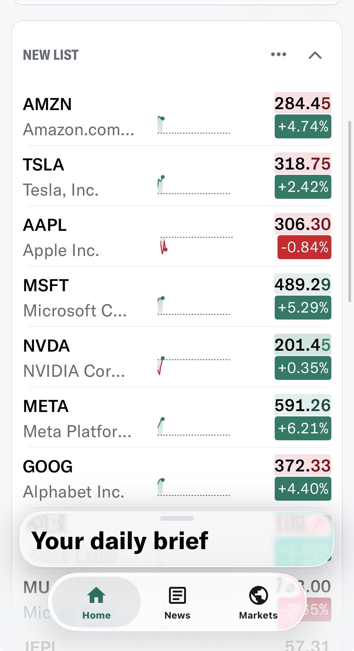This screenshot has width=354, height=651.
Task: Expand the Your daily brief drag handle
Action: click(x=177, y=518)
